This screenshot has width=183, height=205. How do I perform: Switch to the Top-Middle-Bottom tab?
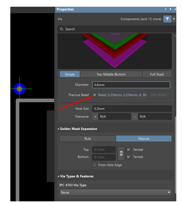coord(111,75)
